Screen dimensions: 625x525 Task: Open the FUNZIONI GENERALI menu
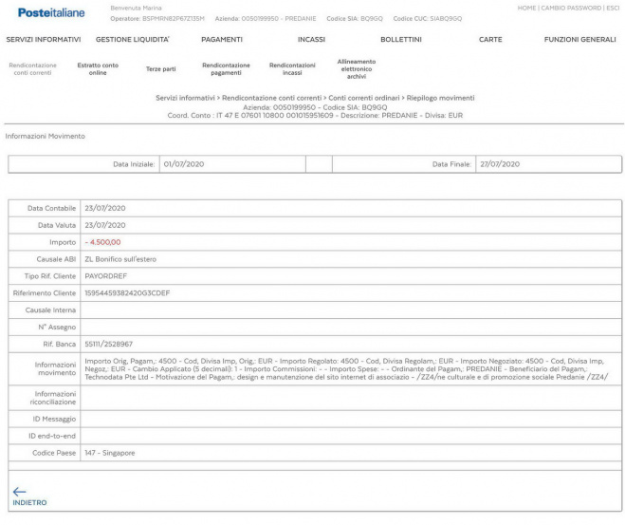[579, 40]
